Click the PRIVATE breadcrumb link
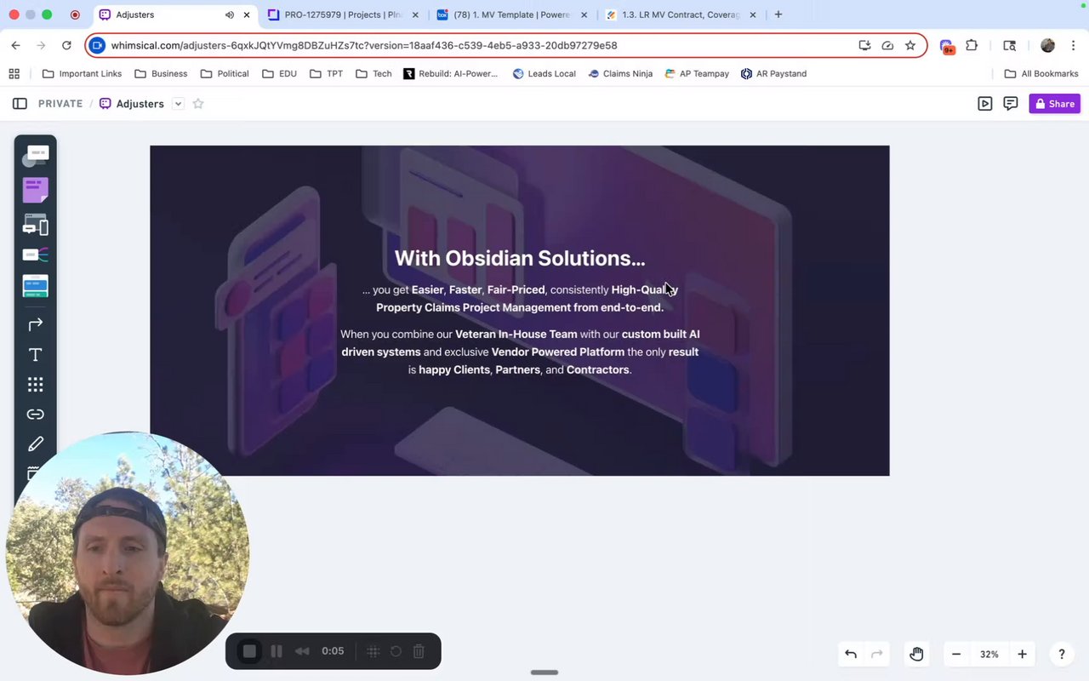The height and width of the screenshot is (681, 1089). point(60,104)
